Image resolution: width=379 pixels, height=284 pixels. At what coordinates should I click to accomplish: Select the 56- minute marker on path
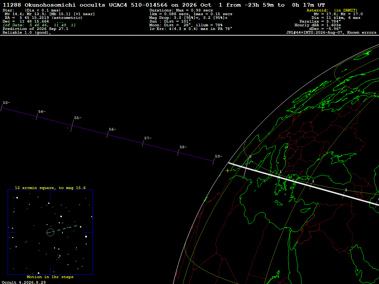(113, 129)
